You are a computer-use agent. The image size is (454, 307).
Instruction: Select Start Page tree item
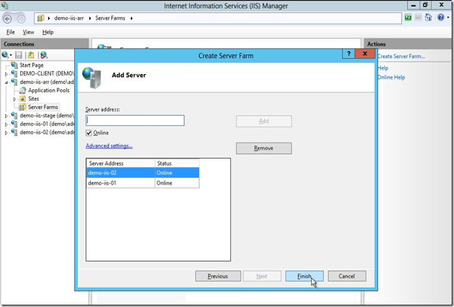point(32,65)
